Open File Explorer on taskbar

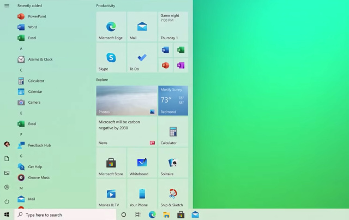click(x=166, y=215)
